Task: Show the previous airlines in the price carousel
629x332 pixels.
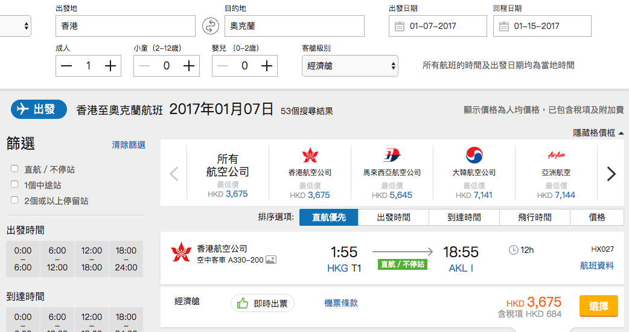Action: 174,174
